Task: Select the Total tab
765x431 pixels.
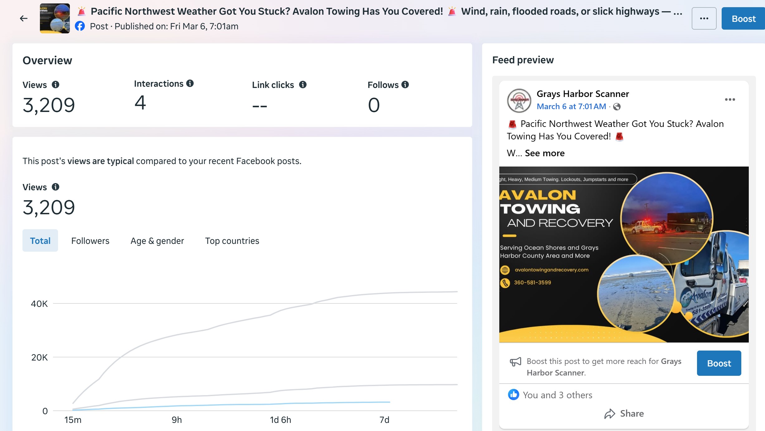Action: (40, 241)
